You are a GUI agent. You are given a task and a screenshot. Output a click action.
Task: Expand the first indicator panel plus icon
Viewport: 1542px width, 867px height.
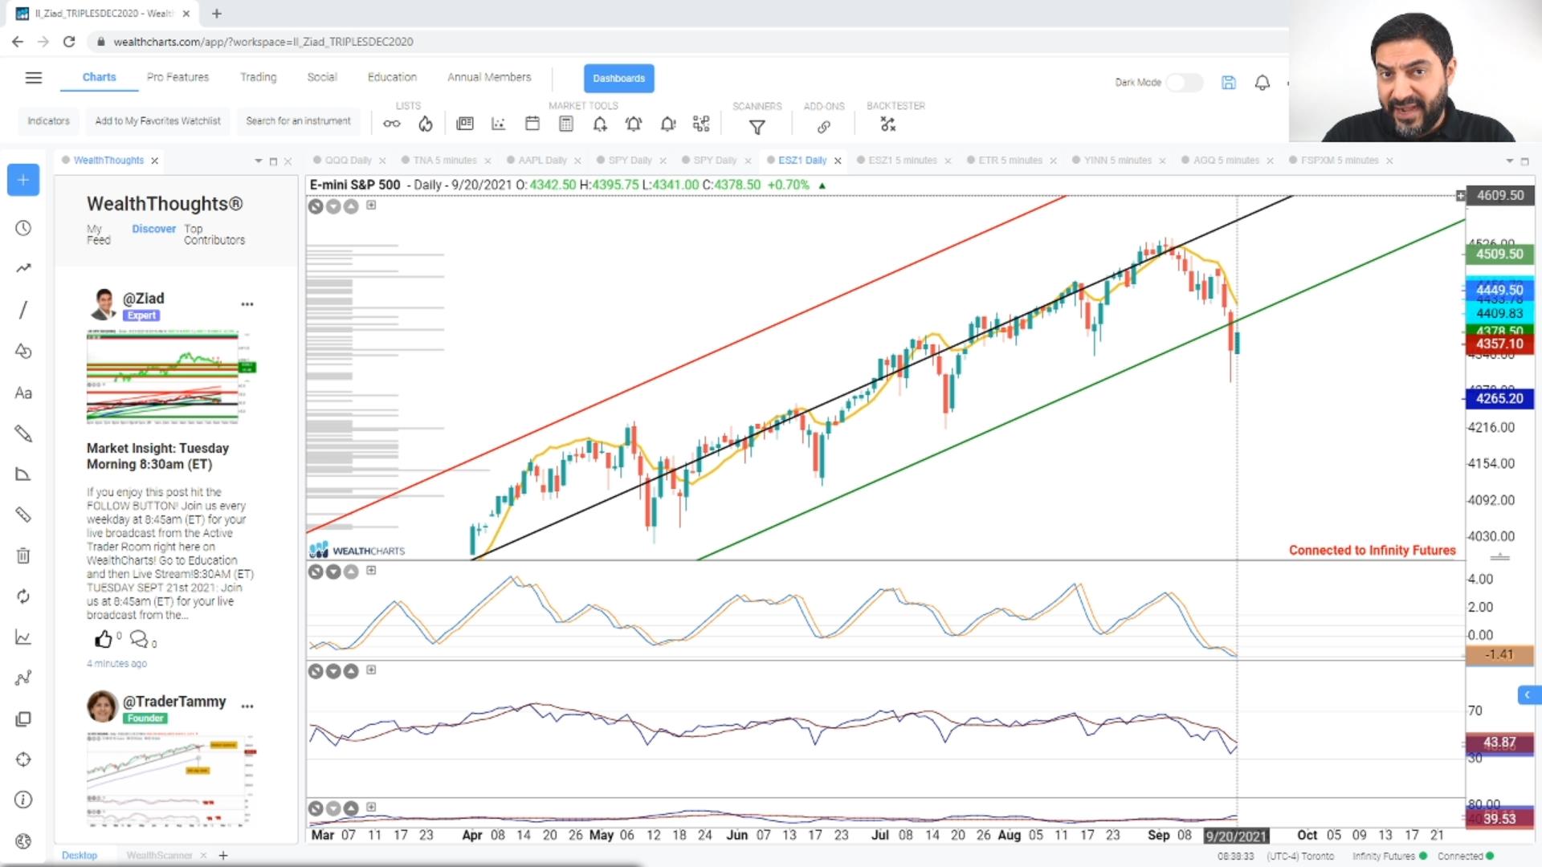(x=371, y=571)
